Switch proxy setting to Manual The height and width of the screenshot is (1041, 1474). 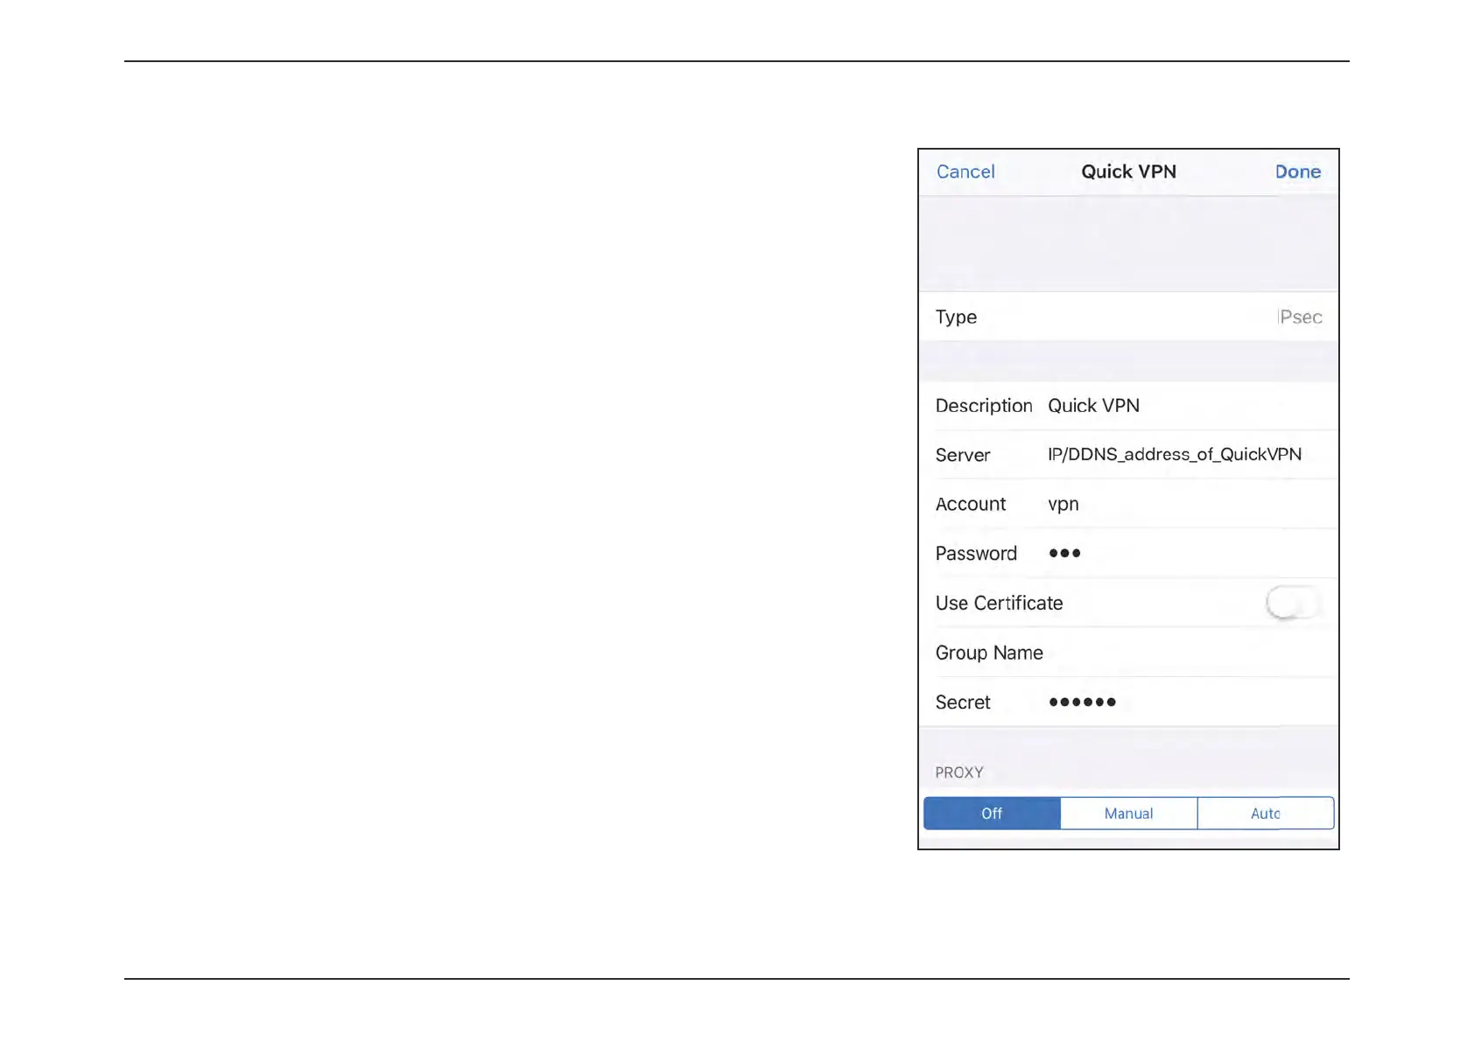click(1128, 814)
